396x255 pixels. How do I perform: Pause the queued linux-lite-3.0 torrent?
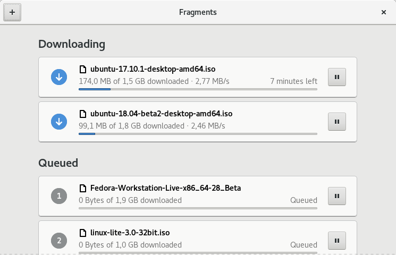pos(337,241)
